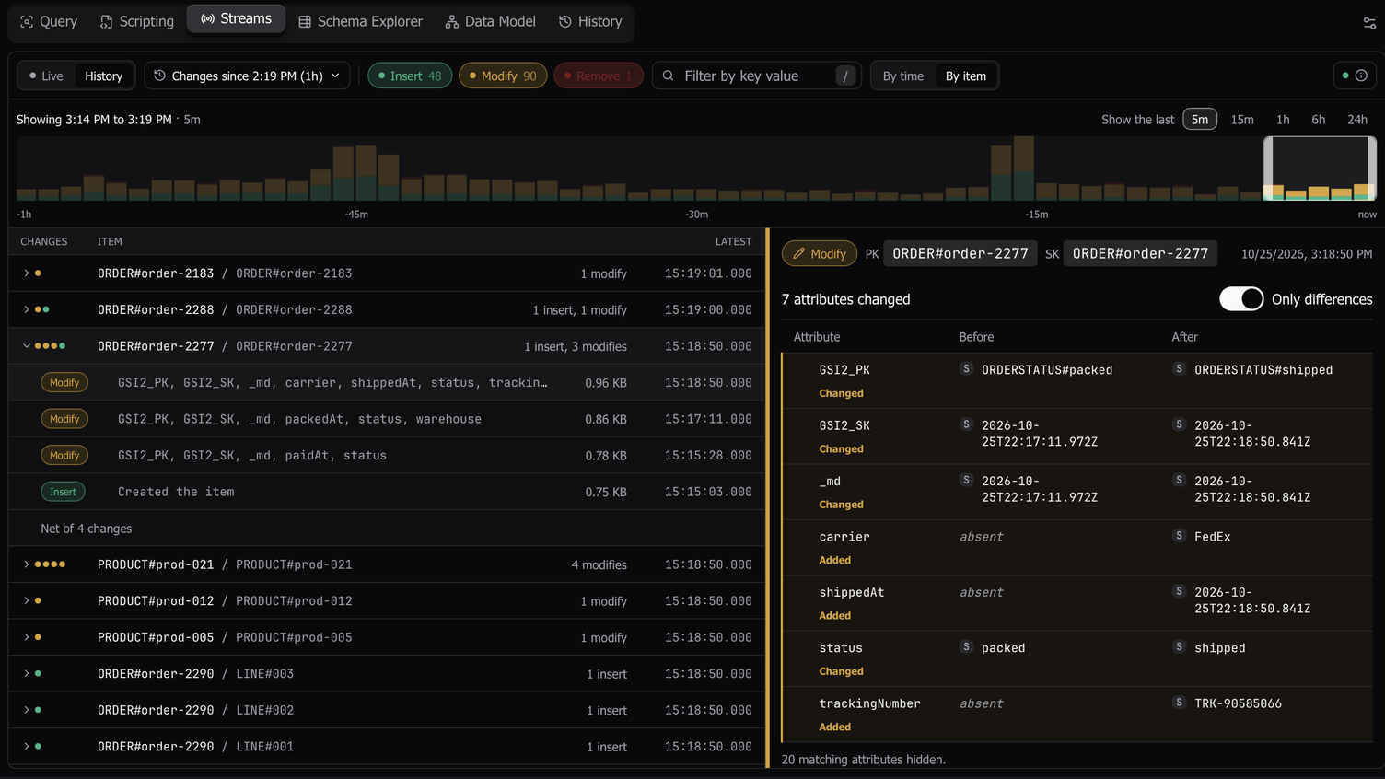Viewport: 1385px width, 779px height.
Task: Select the 15m time range button
Action: pos(1242,120)
